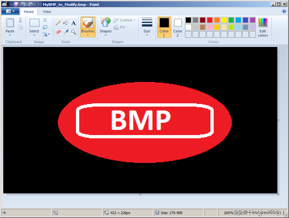Pick the red color swatch from the palette
This screenshot has height=218, width=289.
tap(209, 19)
